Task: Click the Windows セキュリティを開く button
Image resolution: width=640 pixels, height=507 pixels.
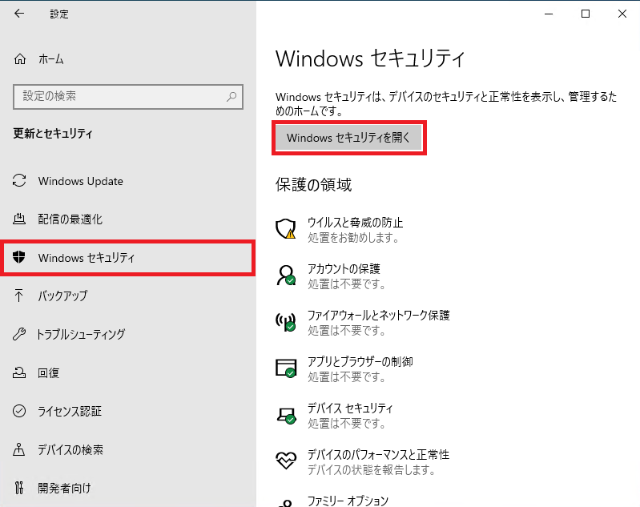Action: pyautogui.click(x=349, y=138)
